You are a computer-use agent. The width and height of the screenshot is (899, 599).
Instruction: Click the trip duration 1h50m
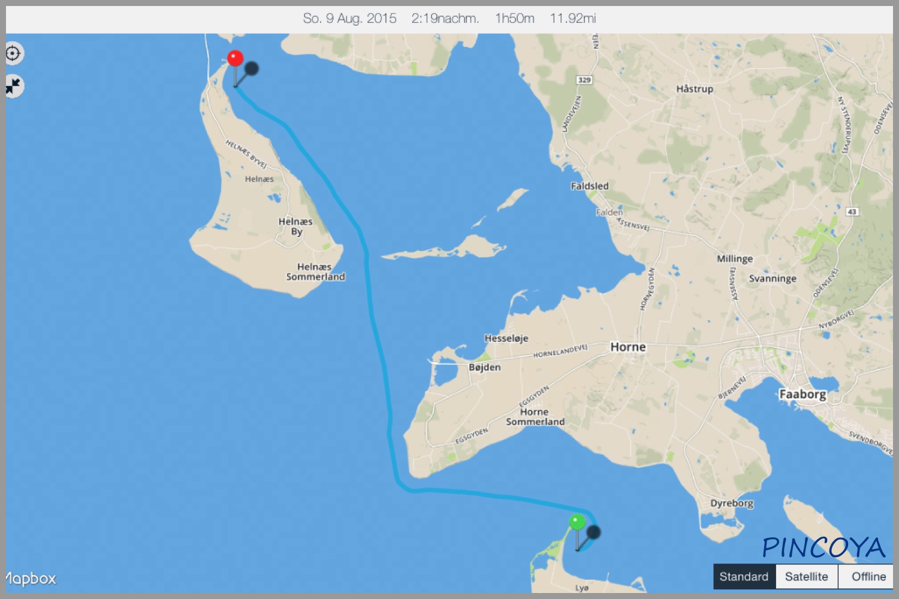pos(515,19)
